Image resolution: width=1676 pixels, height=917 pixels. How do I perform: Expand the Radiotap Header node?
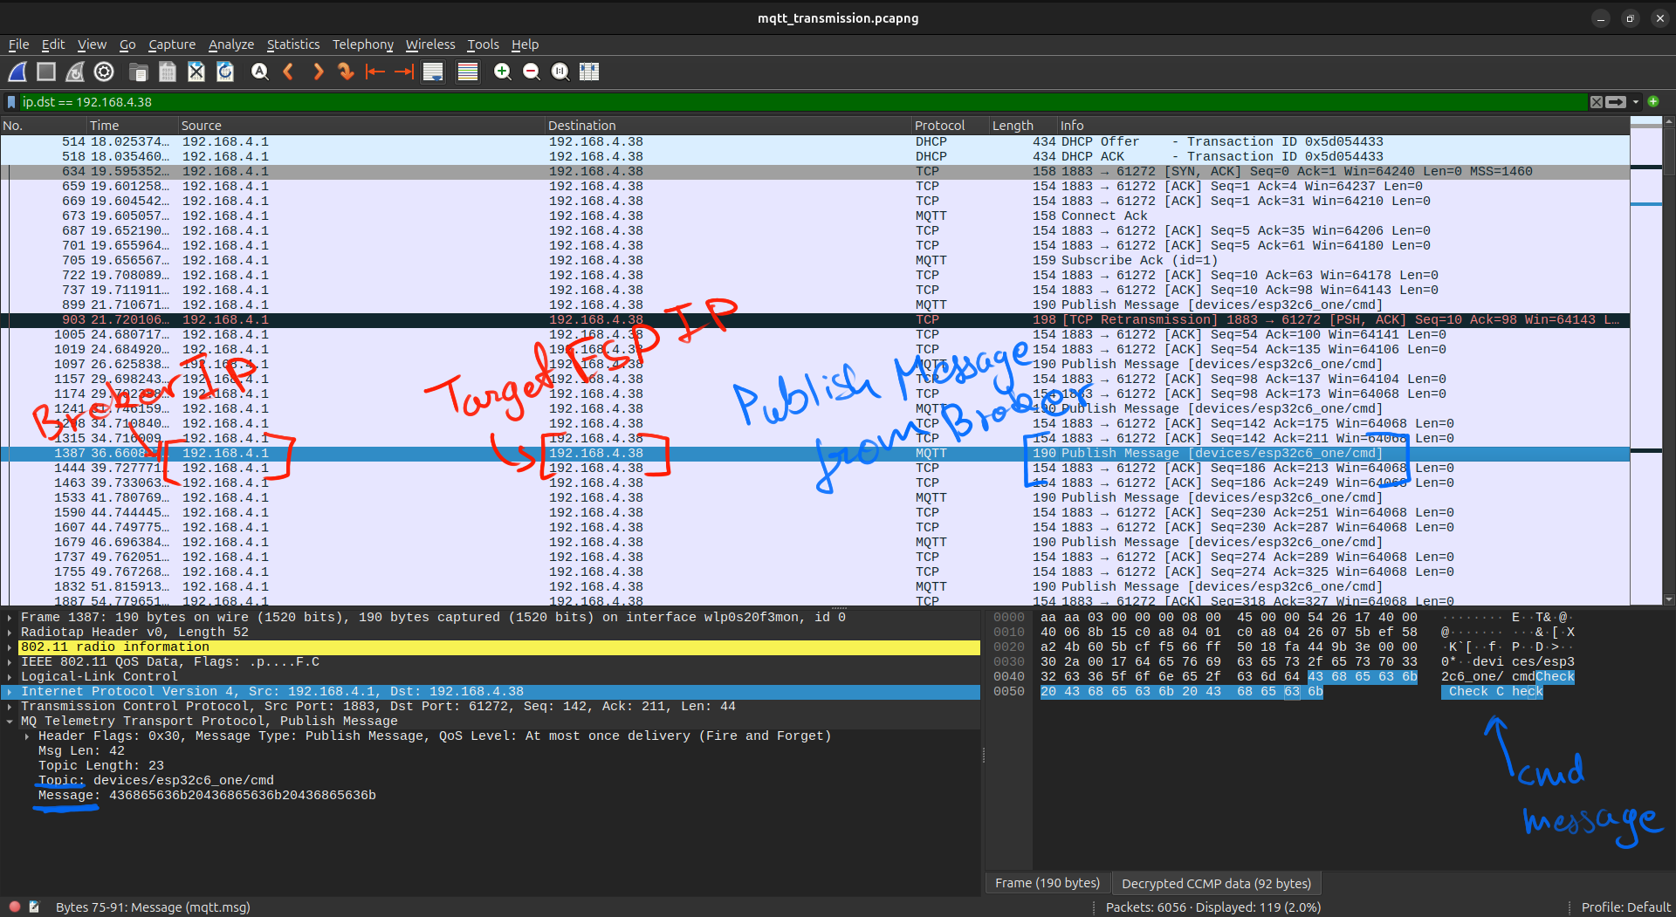click(10, 632)
